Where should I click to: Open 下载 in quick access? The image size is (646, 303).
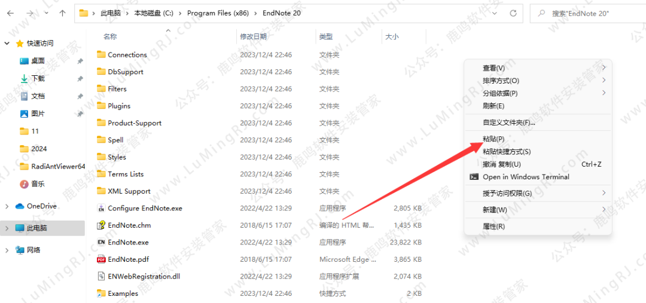coord(38,78)
